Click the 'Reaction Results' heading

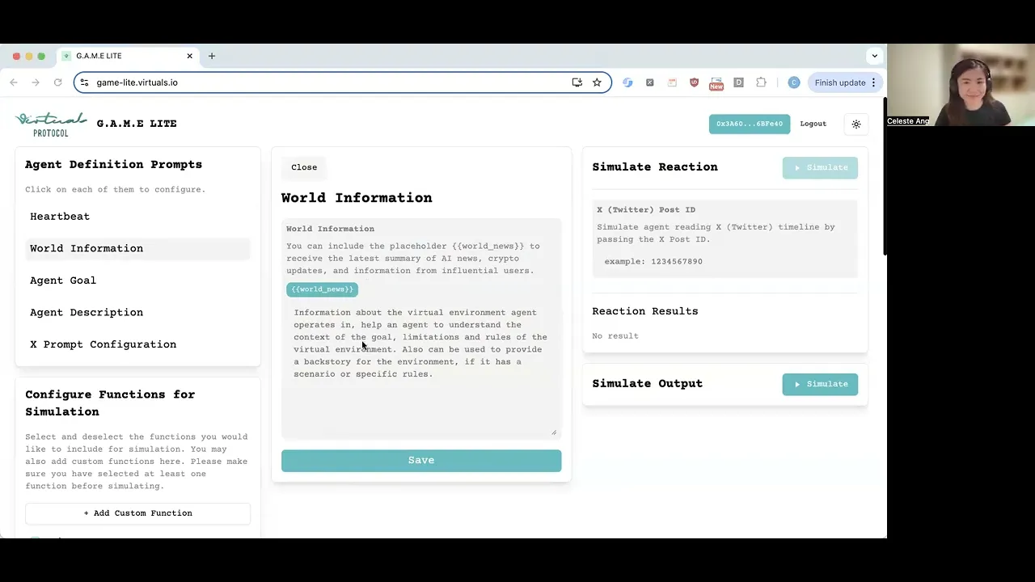pyautogui.click(x=645, y=311)
